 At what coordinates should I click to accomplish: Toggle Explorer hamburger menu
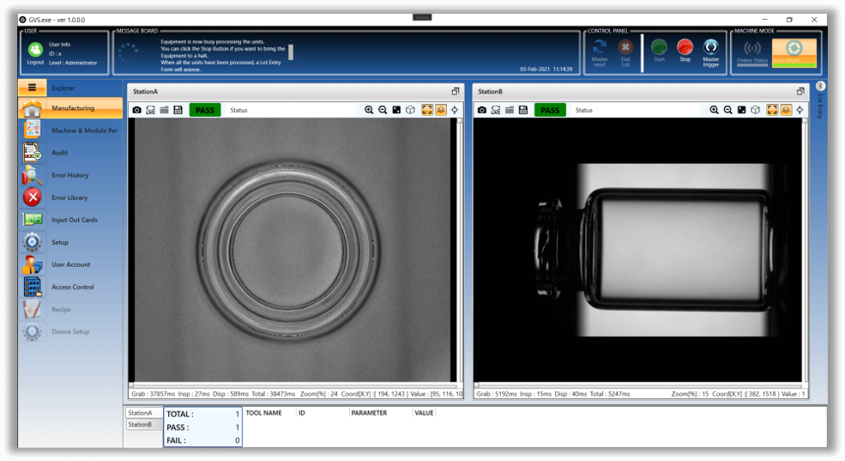click(x=32, y=88)
